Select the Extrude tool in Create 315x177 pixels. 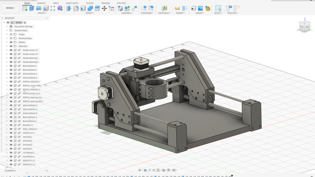click(x=32, y=8)
